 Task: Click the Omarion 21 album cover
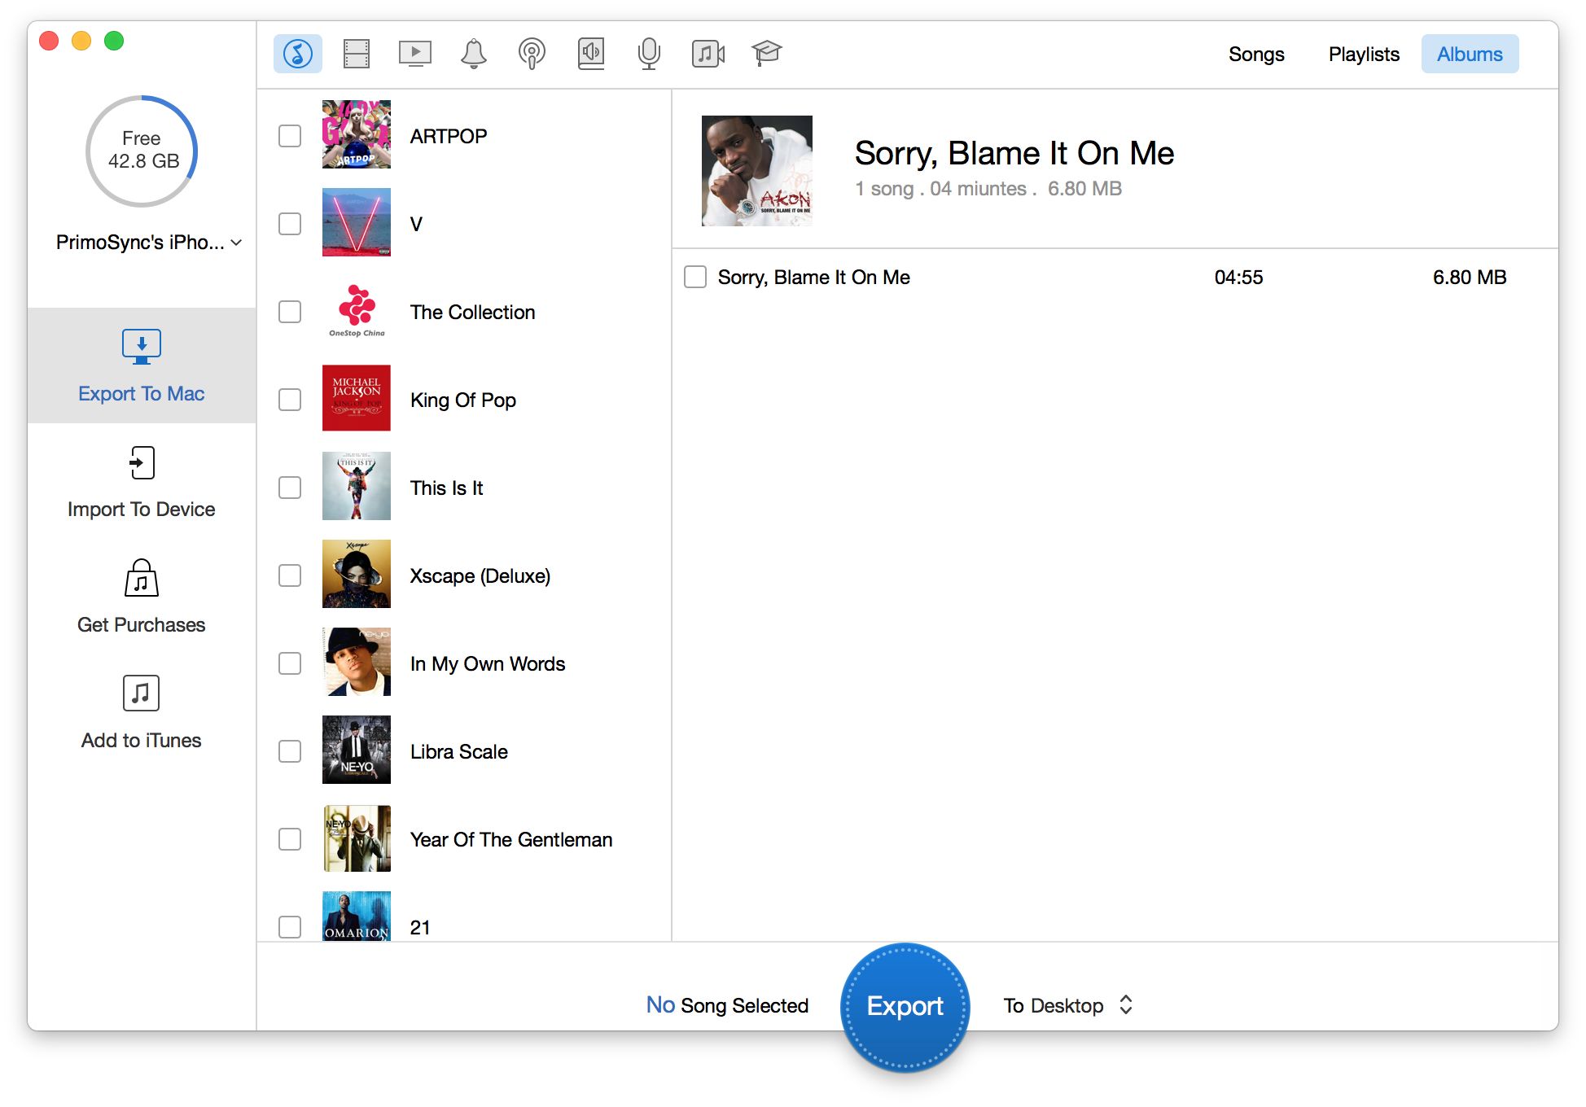click(x=357, y=917)
